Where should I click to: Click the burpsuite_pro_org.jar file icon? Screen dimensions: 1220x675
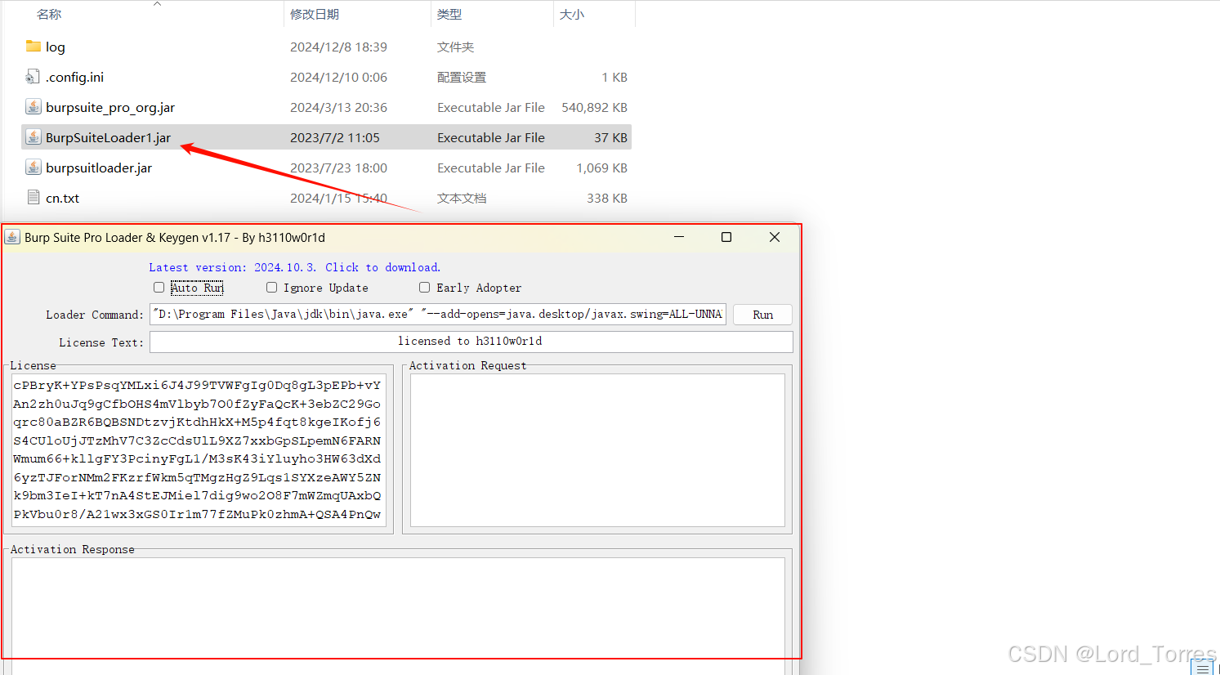(34, 107)
